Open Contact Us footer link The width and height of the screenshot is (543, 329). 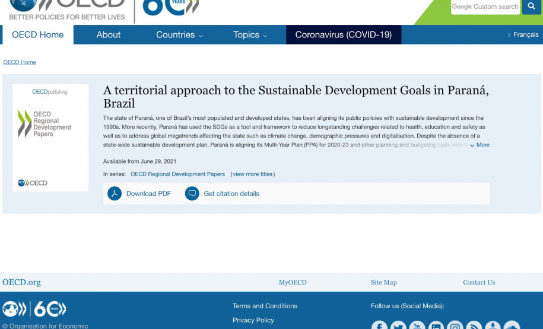(x=479, y=282)
